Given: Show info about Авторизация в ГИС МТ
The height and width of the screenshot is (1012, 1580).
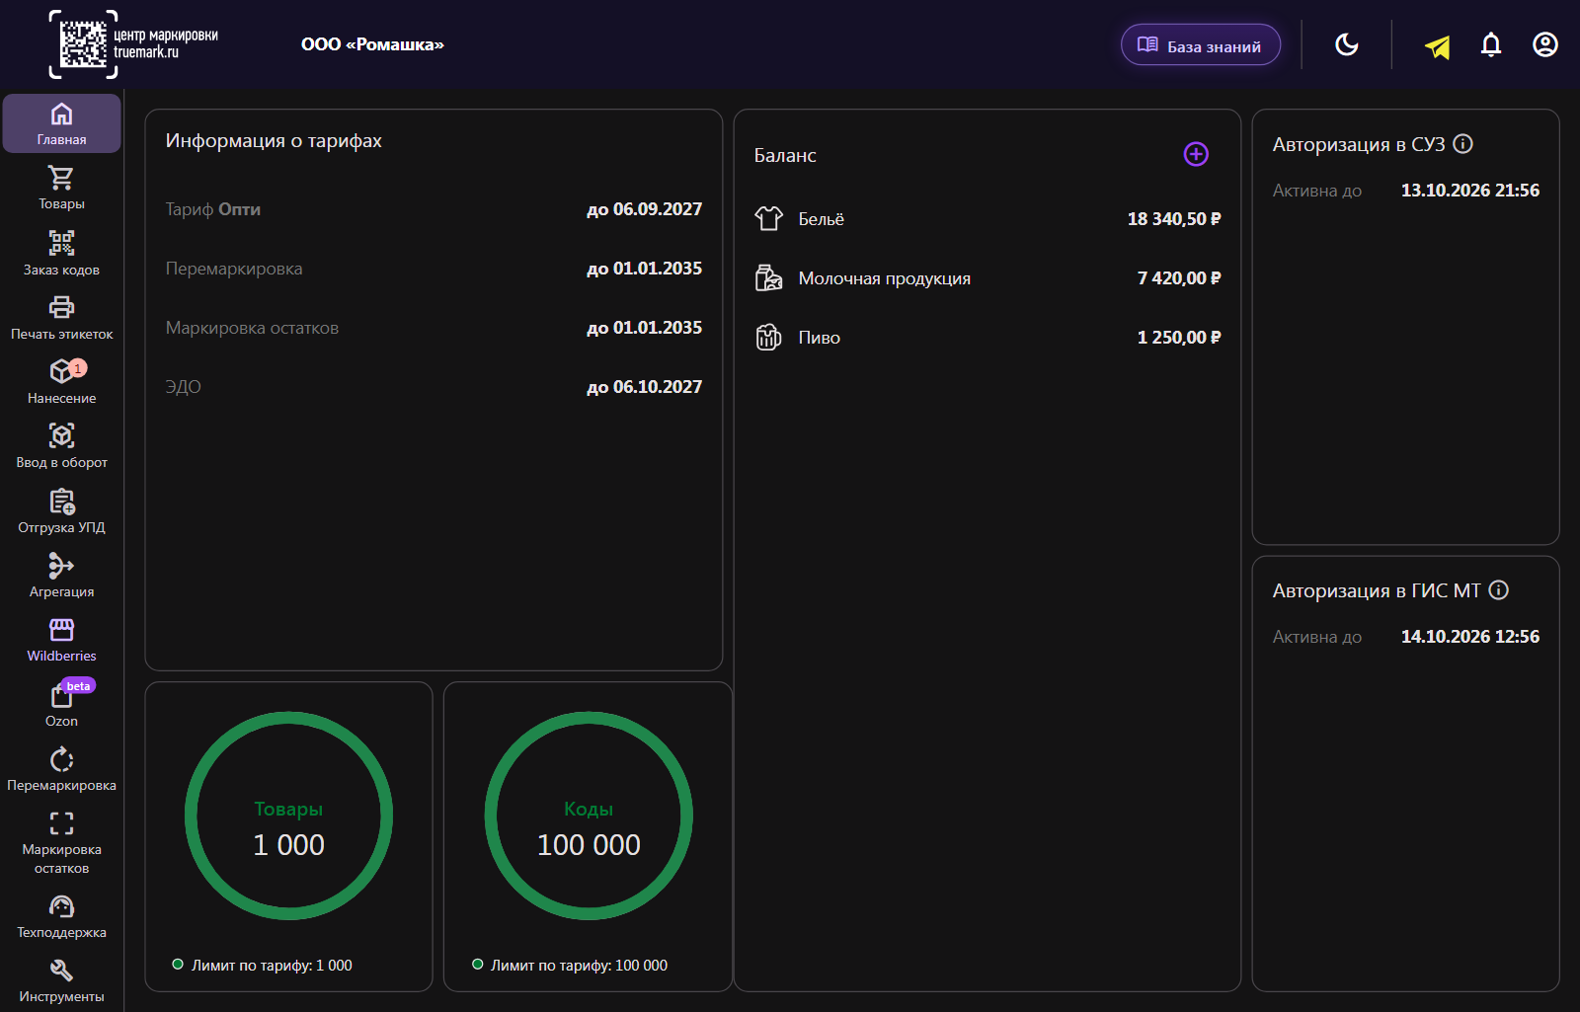Looking at the screenshot, I should click(1499, 590).
